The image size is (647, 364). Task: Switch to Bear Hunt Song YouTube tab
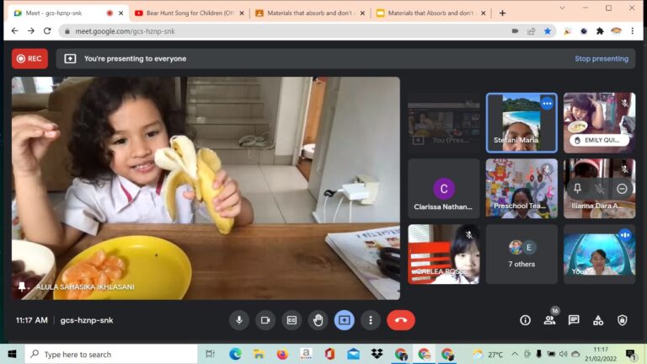click(189, 13)
